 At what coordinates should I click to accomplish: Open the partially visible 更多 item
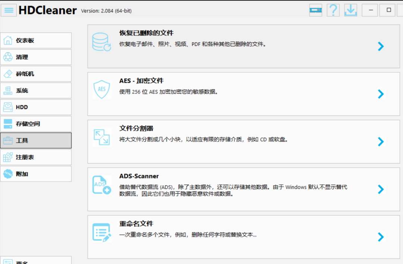click(36, 260)
